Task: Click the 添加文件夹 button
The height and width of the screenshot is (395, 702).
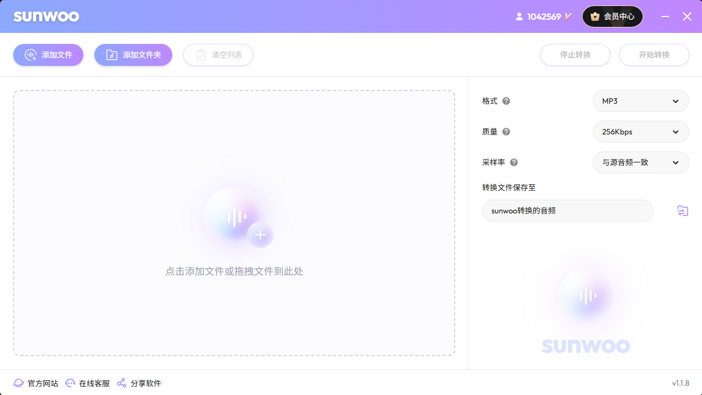Action: click(x=133, y=55)
